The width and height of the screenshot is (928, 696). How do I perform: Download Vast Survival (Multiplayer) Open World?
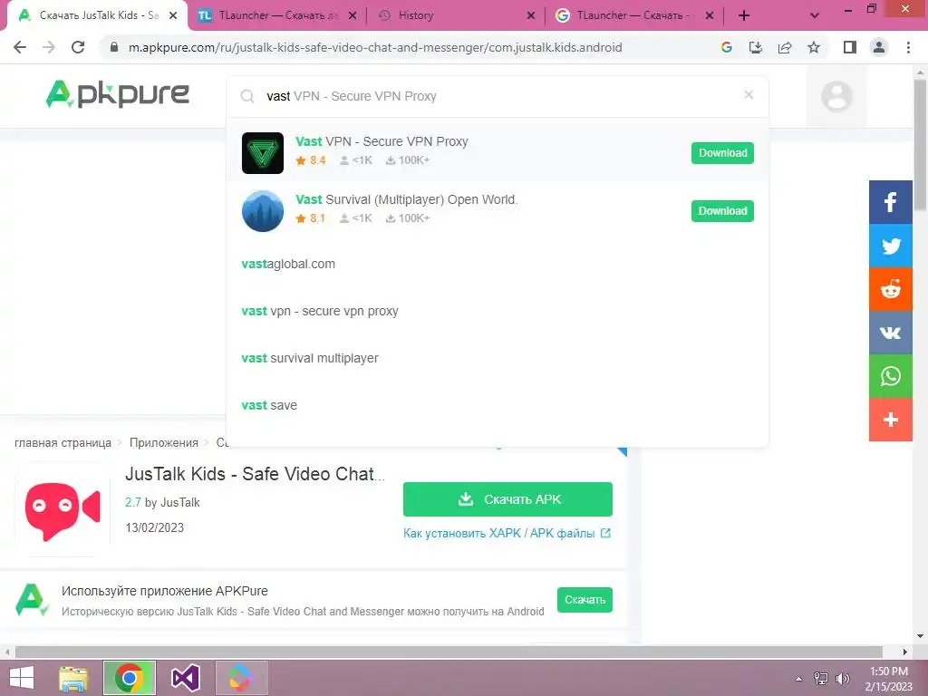(722, 210)
